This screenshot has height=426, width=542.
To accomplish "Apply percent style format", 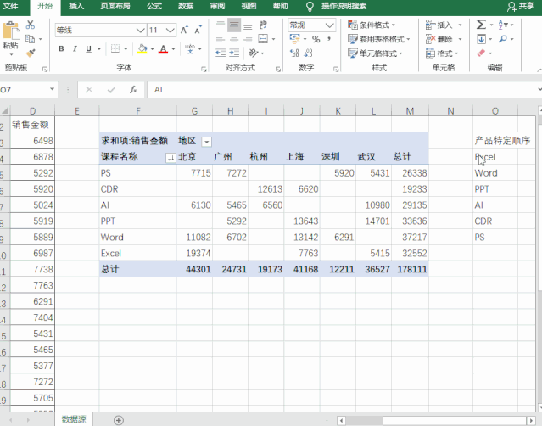I will click(316, 39).
